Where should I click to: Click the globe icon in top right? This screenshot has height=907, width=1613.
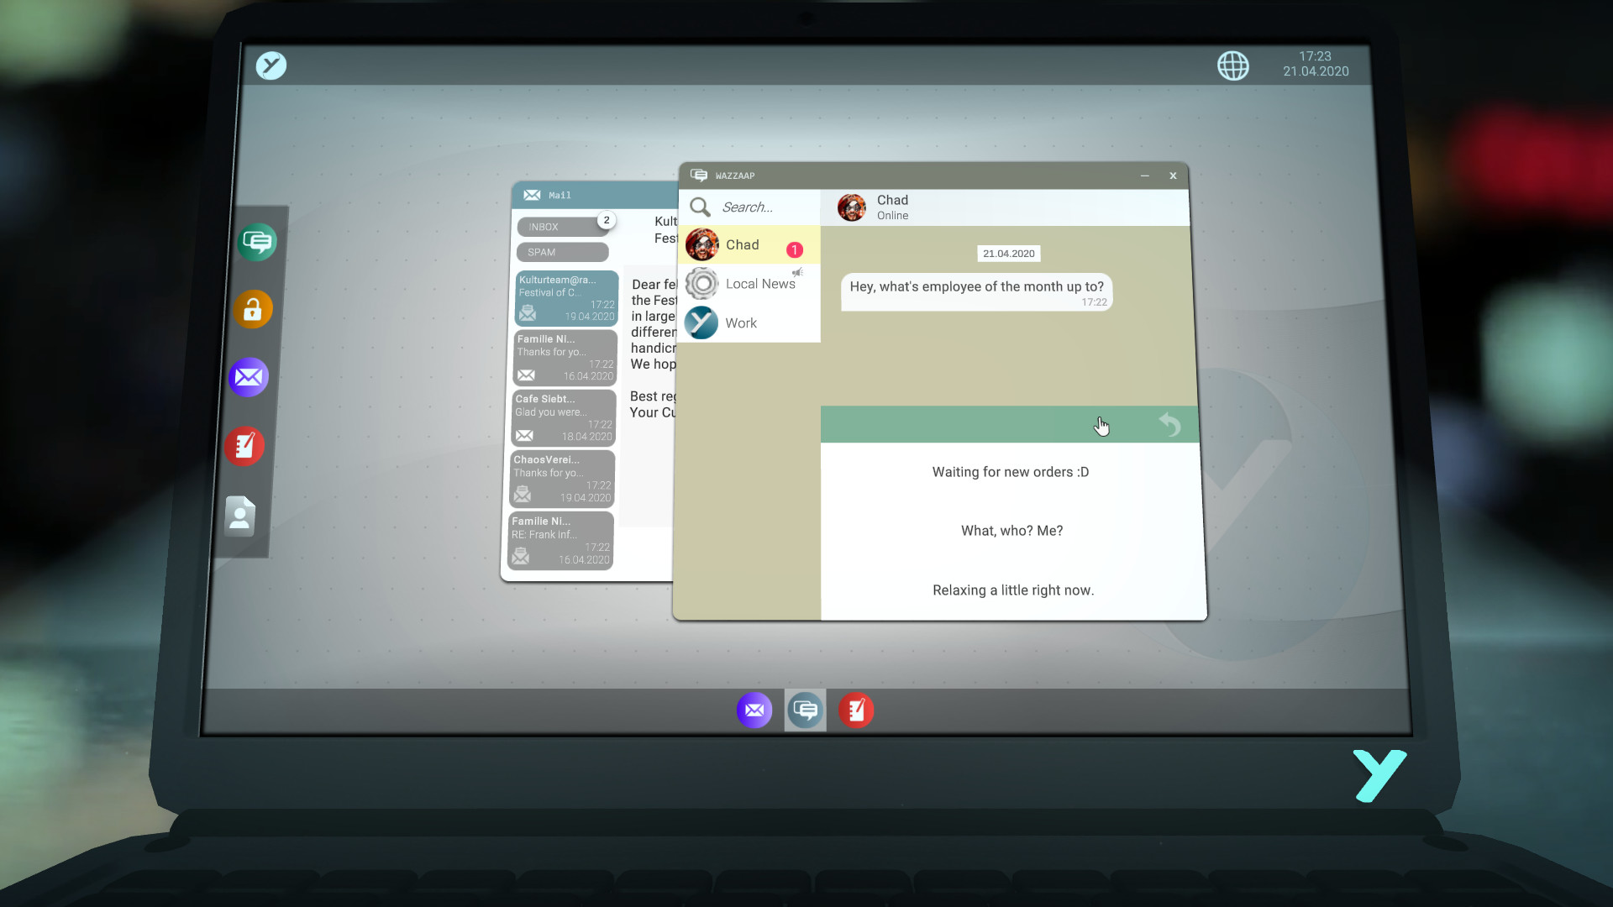(x=1233, y=64)
